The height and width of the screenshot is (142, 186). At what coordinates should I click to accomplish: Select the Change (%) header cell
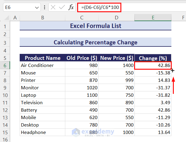(x=153, y=58)
